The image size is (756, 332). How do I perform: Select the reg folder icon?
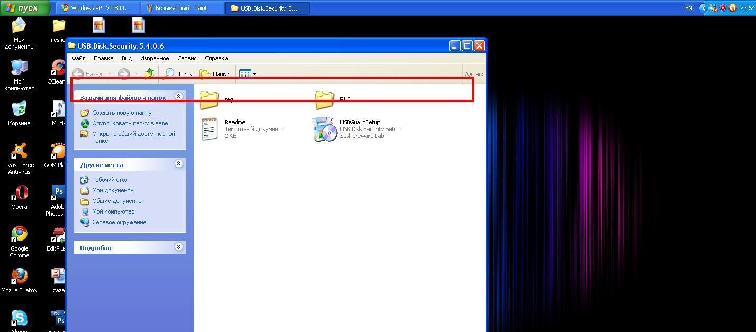click(209, 99)
